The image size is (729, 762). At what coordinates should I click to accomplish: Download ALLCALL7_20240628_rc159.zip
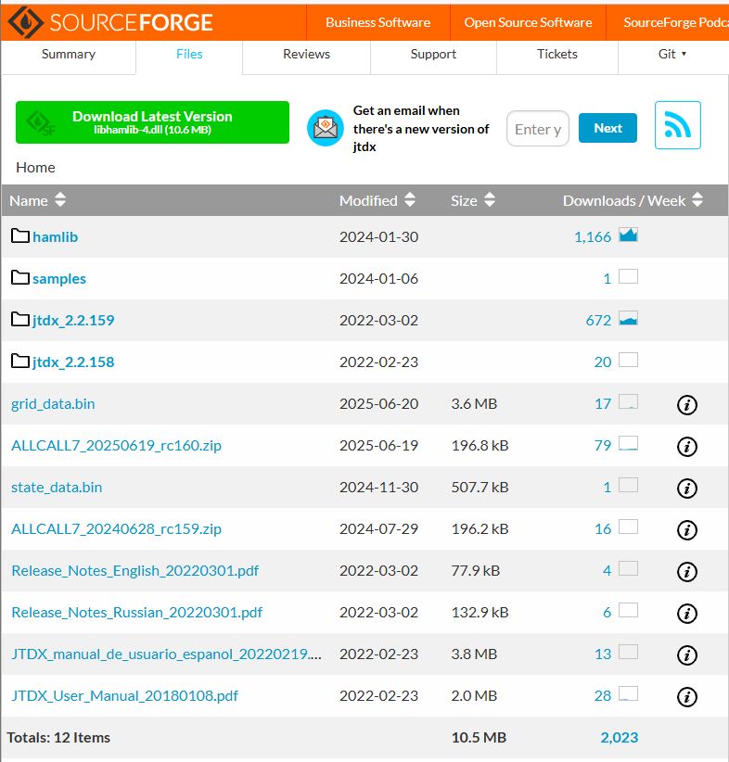(116, 529)
